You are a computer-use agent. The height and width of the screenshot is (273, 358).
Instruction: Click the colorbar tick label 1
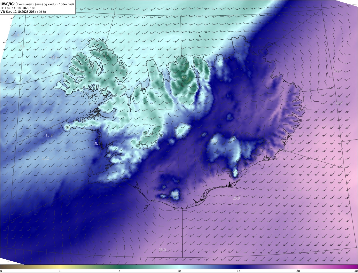tap(60, 271)
